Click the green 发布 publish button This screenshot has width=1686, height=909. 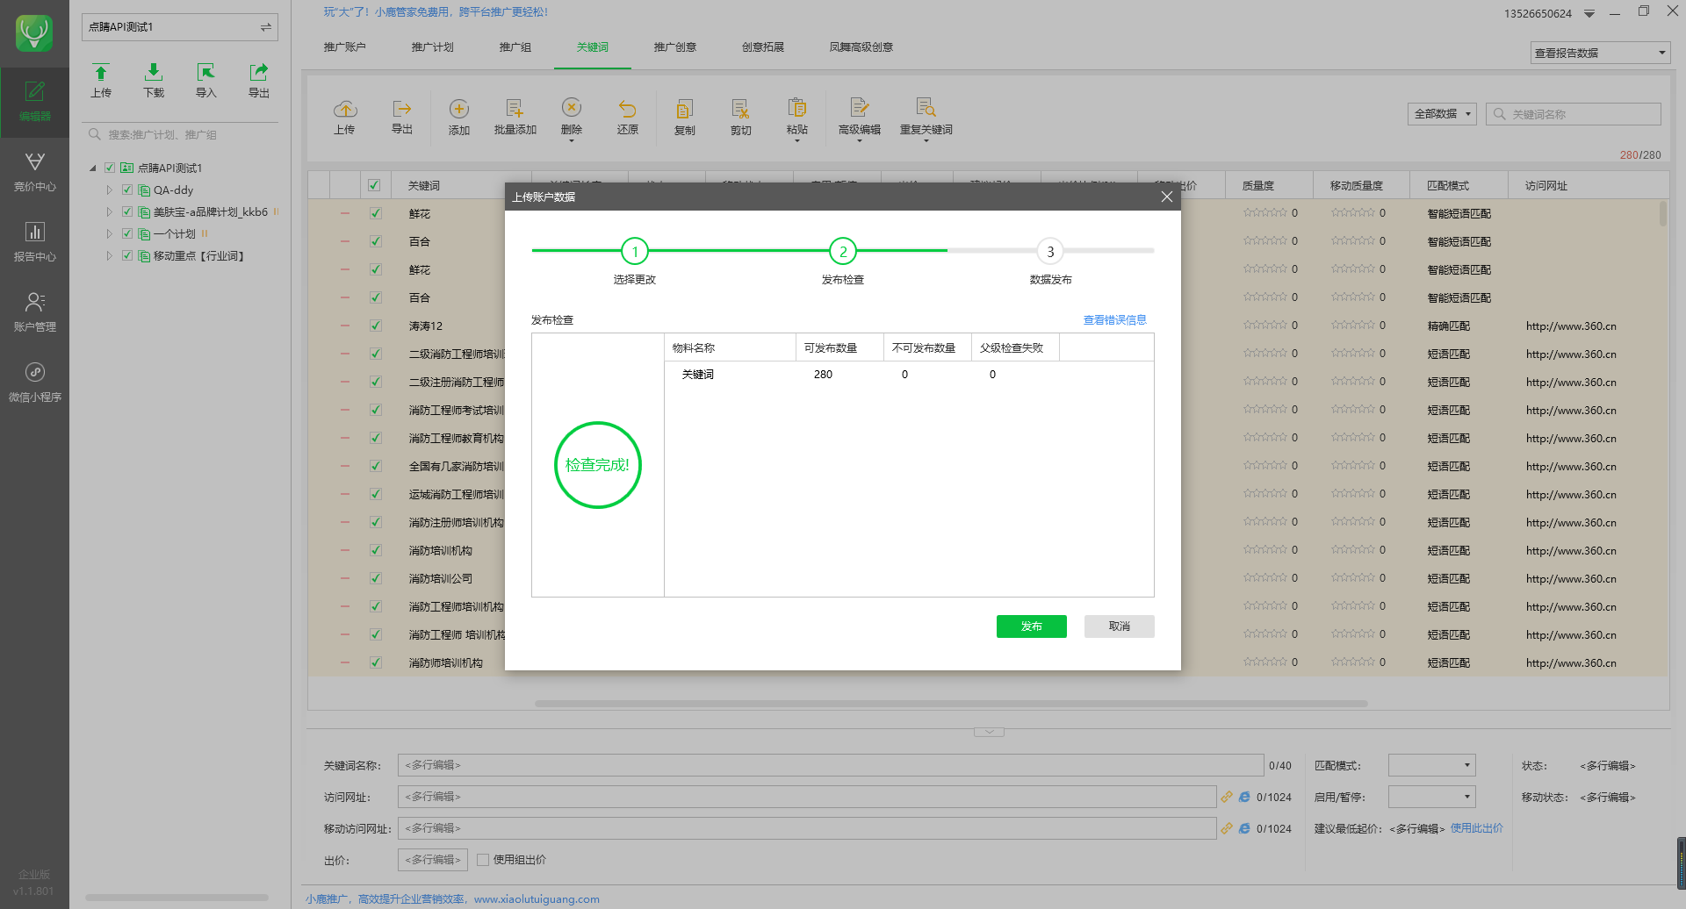point(1032,626)
